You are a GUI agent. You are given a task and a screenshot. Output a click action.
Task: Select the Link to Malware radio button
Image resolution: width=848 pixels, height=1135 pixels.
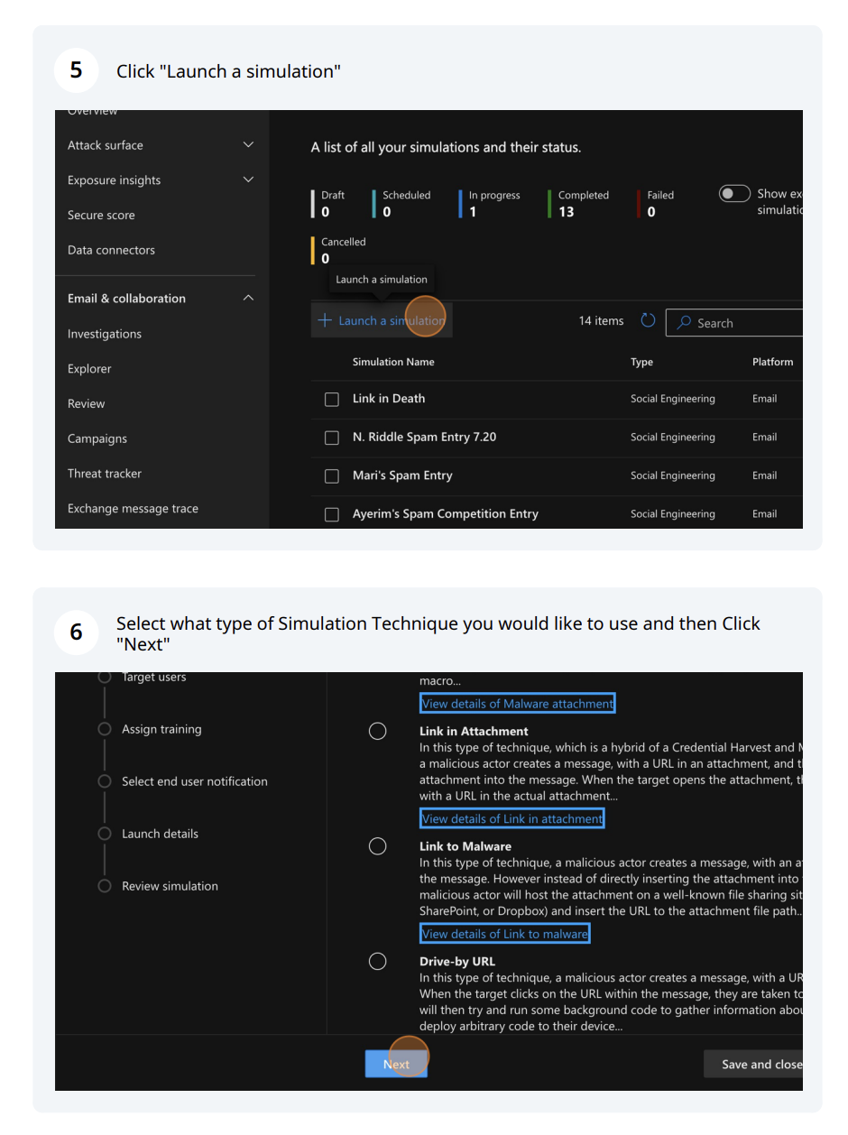[378, 846]
